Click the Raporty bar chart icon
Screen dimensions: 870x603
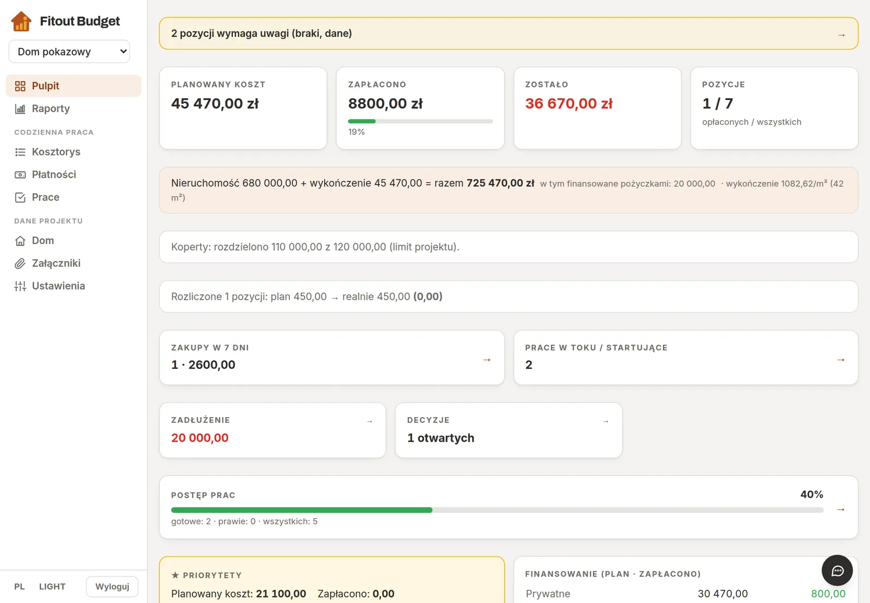(x=20, y=109)
